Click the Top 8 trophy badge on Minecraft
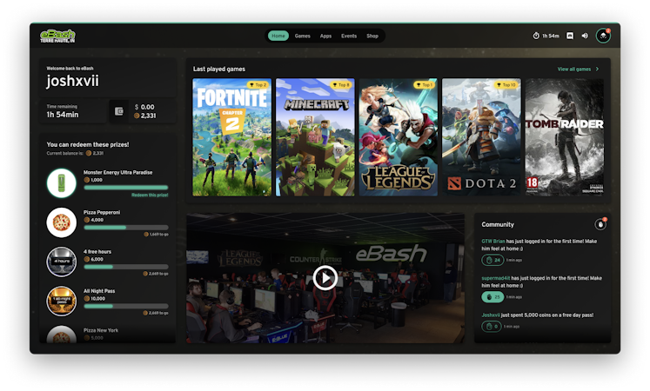Screen dimensions: 650x391 (x=341, y=85)
